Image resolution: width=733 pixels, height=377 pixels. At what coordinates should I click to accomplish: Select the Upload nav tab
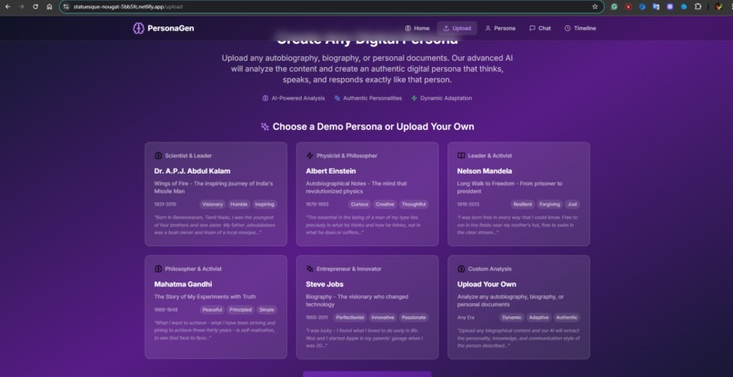[457, 28]
